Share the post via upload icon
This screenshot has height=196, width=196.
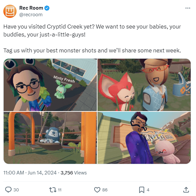(186, 190)
